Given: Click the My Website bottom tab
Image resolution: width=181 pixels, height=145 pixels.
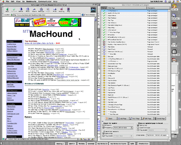Looking at the screenshot, I should 103,143.
